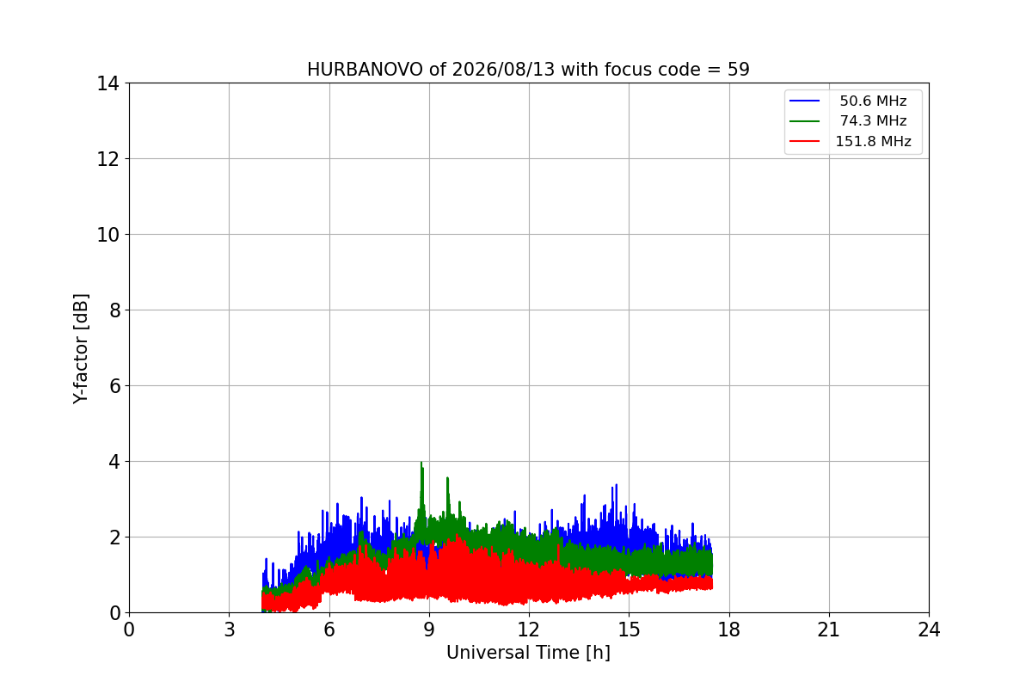1032x688 pixels.
Task: Click x-axis tick label 12
Action: pos(528,630)
